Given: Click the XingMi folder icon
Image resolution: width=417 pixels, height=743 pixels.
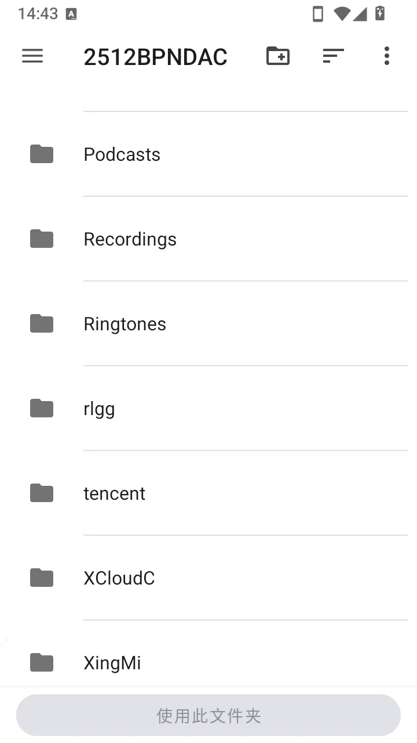Looking at the screenshot, I should point(42,662).
